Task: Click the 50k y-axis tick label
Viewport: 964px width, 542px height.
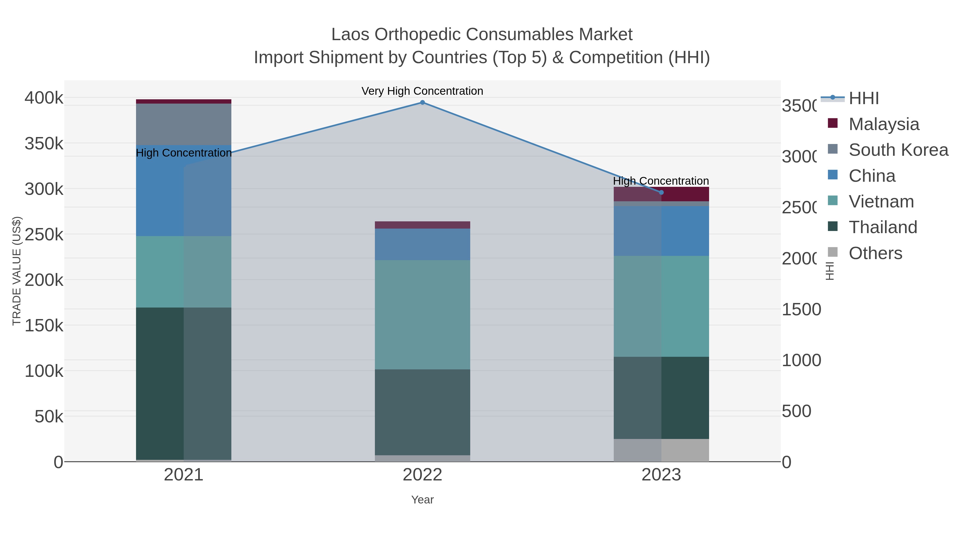Action: coord(49,416)
